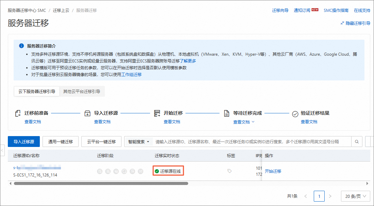
Task: Select page 1 in pagination
Action: point(319,196)
